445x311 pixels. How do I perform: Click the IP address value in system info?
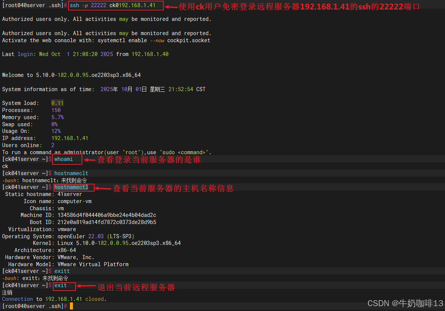pos(70,138)
